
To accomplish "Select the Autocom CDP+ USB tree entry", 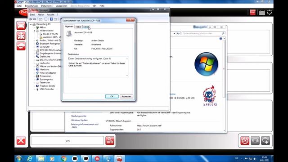I will (52, 37).
